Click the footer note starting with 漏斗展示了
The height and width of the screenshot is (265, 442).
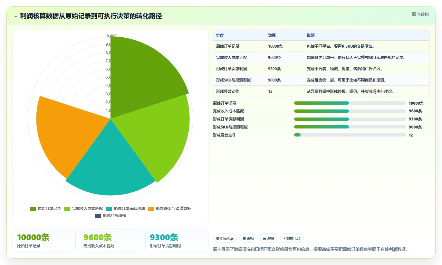point(311,249)
